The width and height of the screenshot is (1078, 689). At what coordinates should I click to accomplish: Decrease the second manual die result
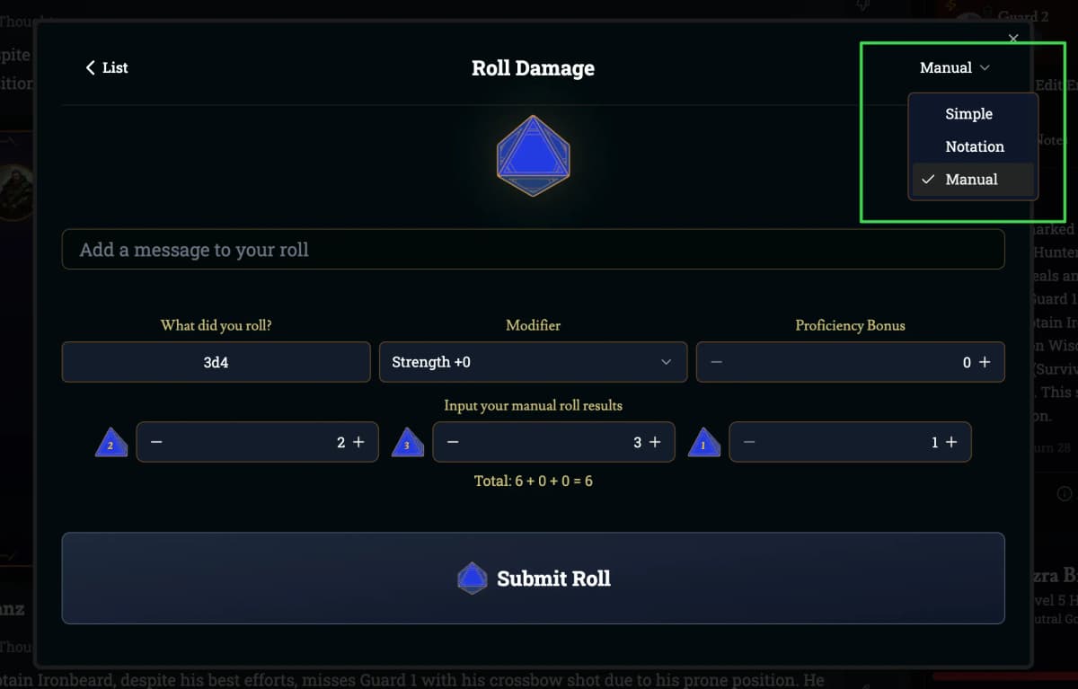tap(453, 442)
